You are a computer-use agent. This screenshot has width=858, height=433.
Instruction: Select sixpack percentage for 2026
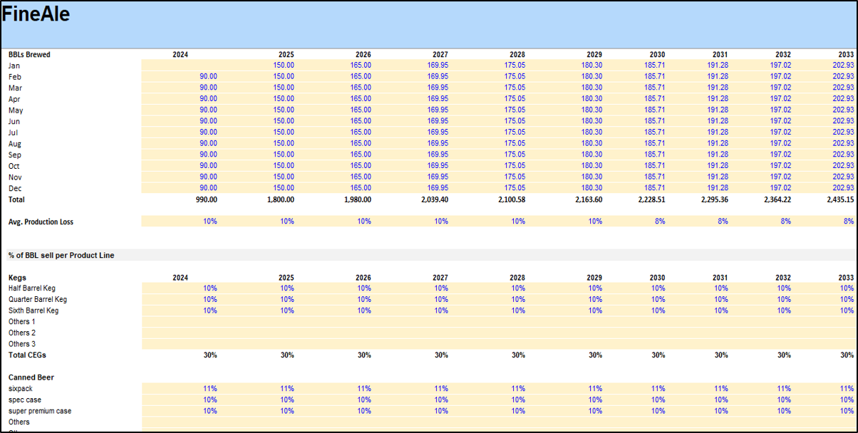coord(364,388)
